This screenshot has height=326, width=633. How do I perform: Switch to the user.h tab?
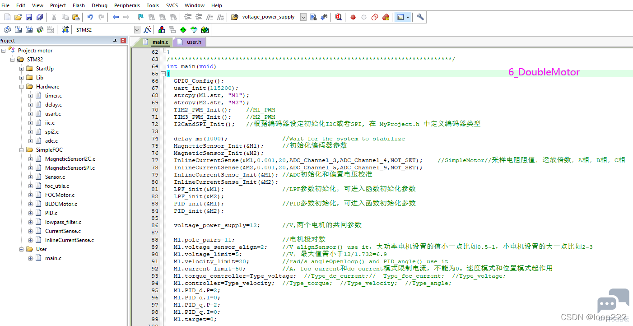click(190, 42)
